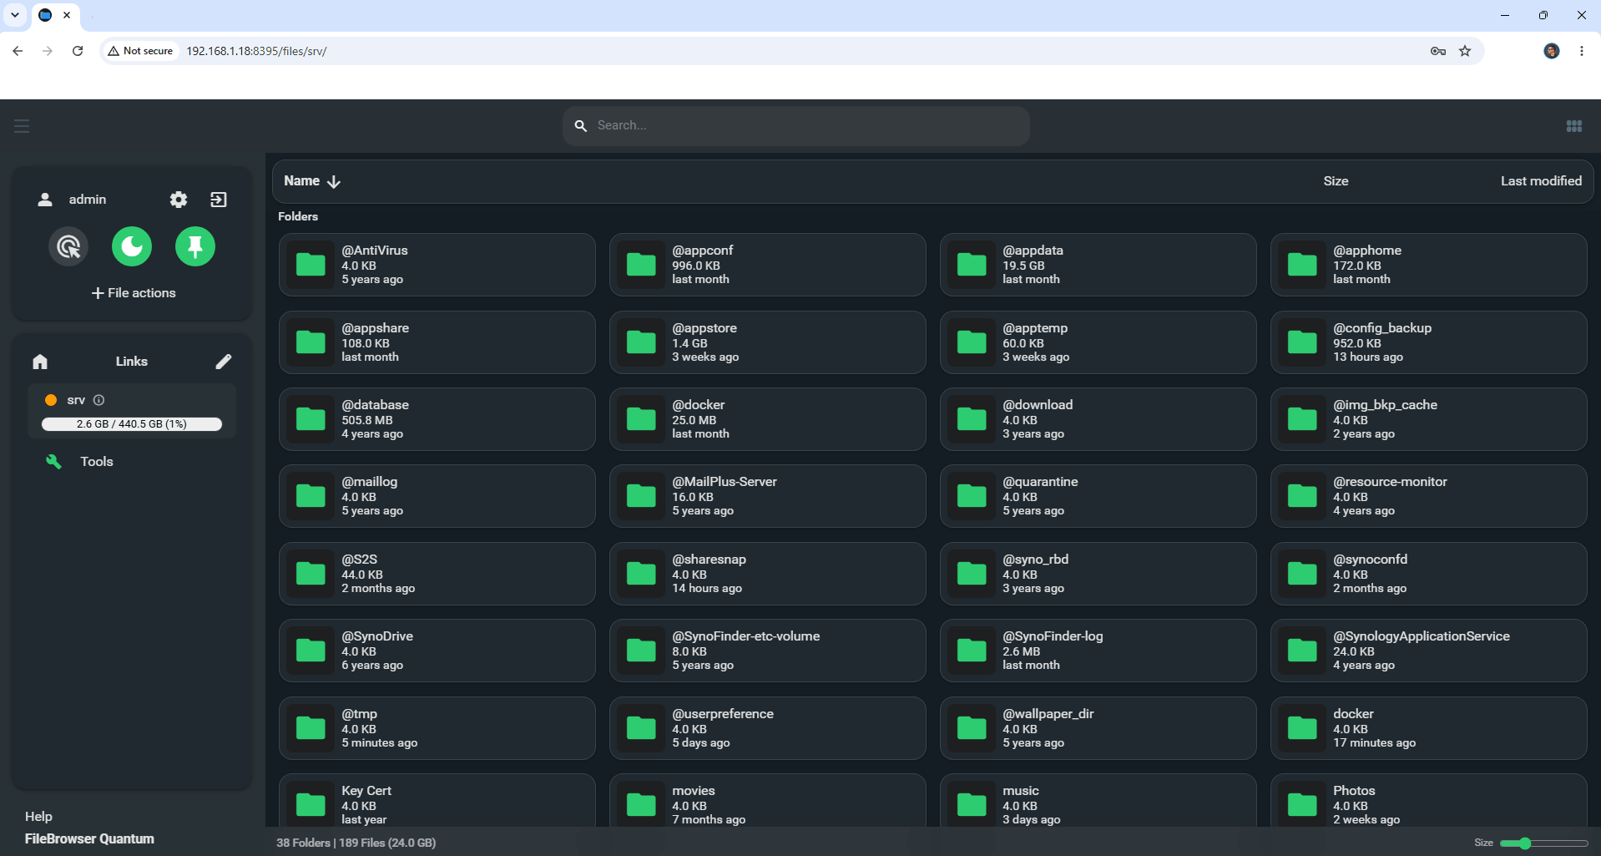Select the @wallpaper_dir folder
The height and width of the screenshot is (856, 1601).
click(1098, 728)
